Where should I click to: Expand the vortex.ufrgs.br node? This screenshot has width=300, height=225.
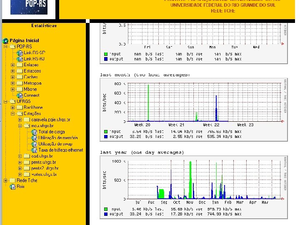coord(20,174)
